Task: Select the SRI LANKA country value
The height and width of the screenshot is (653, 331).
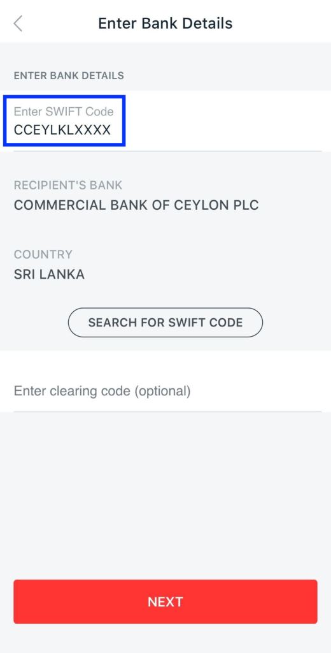Action: (49, 274)
